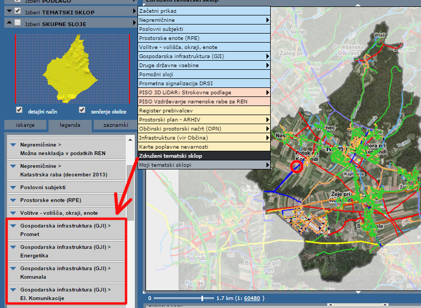Expand the Poslovni subjekti legend group
Image resolution: width=421 pixels, height=308 pixels.
tap(13, 188)
